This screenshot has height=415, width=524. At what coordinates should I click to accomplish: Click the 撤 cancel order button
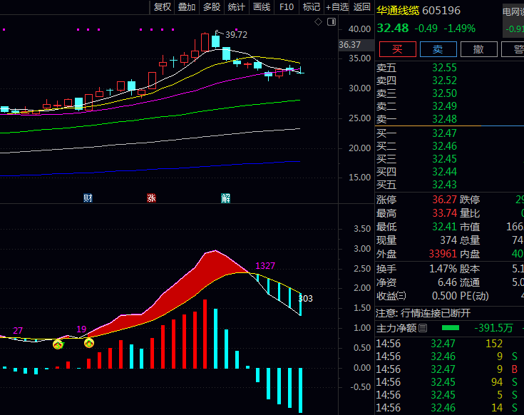coord(478,49)
